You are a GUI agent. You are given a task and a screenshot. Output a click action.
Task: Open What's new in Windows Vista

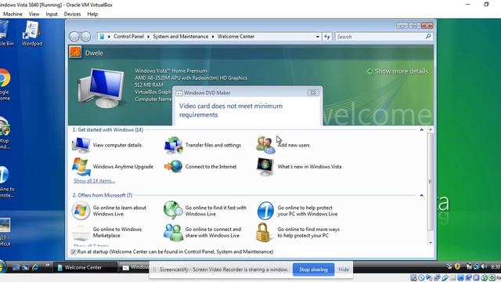(x=299, y=167)
